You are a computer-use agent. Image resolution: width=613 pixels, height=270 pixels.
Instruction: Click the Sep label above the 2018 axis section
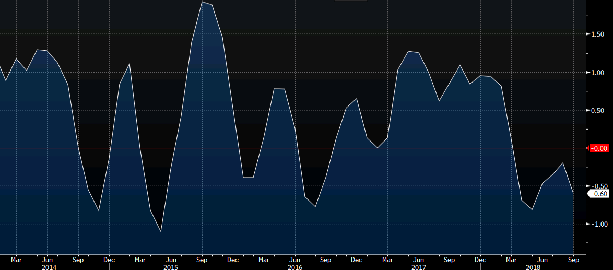[x=573, y=260]
